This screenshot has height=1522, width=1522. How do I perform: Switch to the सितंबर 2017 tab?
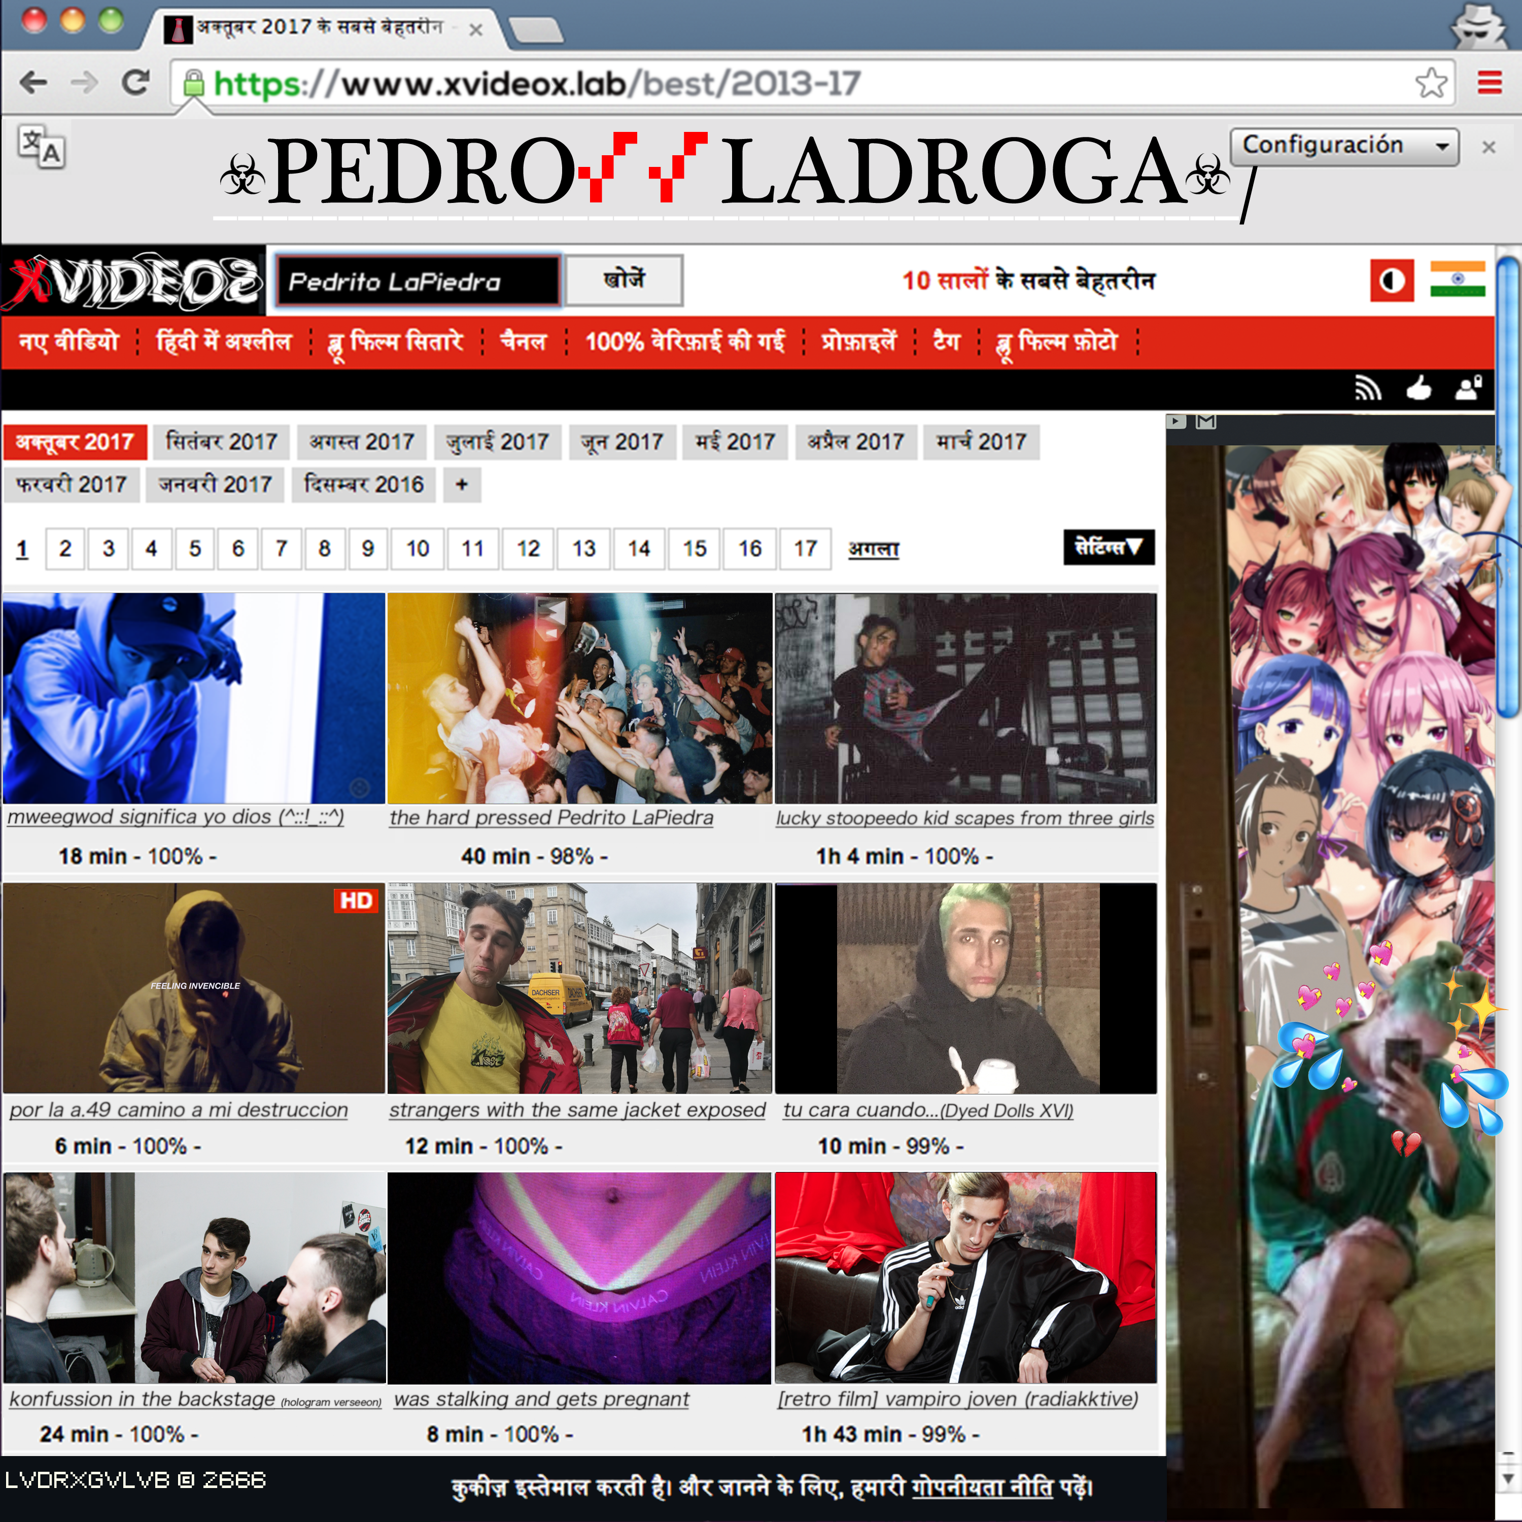click(x=221, y=442)
